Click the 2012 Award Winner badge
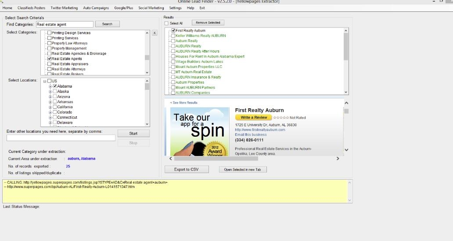The image size is (453, 241). [x=215, y=149]
